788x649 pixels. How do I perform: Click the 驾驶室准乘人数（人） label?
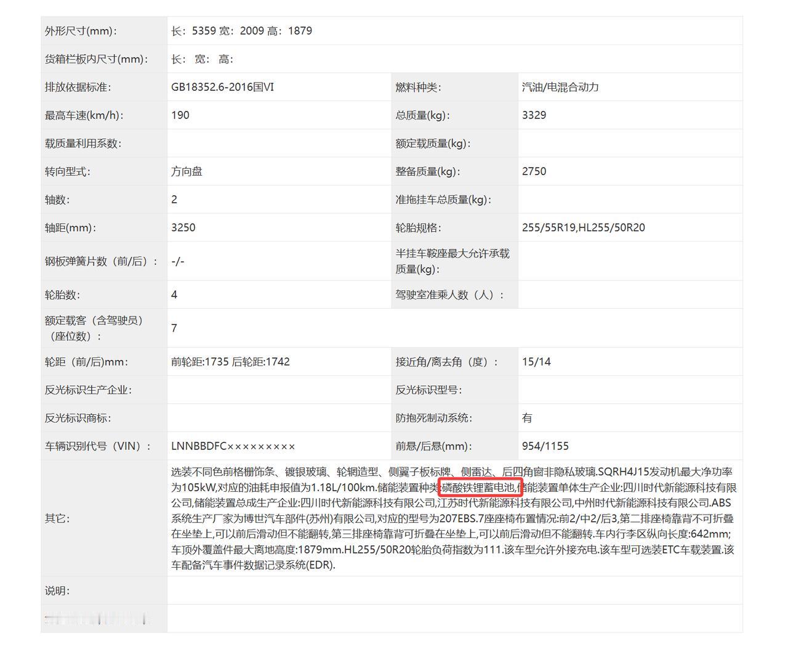pyautogui.click(x=450, y=295)
